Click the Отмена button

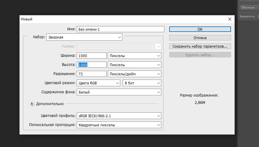click(x=200, y=38)
